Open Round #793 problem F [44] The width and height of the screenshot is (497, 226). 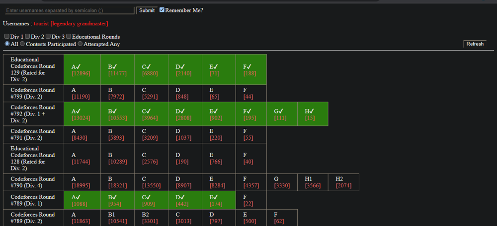tap(251, 93)
